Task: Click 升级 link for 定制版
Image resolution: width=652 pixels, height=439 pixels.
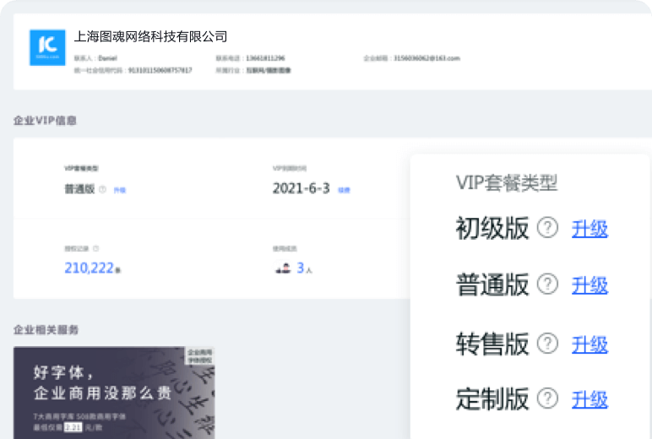Action: point(590,399)
